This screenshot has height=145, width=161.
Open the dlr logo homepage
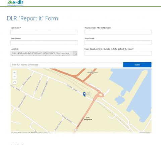click(x=15, y=3)
